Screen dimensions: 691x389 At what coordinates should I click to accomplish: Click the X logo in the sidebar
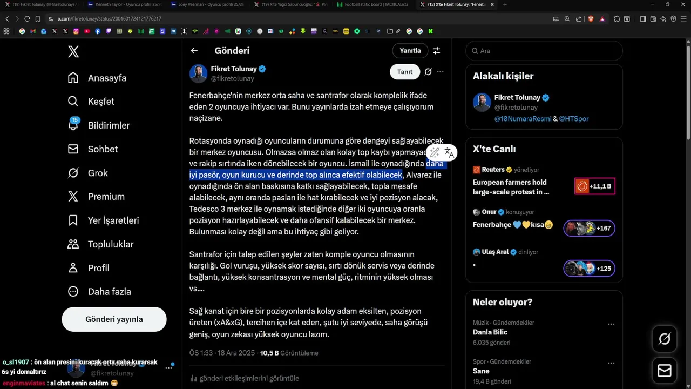point(73,51)
